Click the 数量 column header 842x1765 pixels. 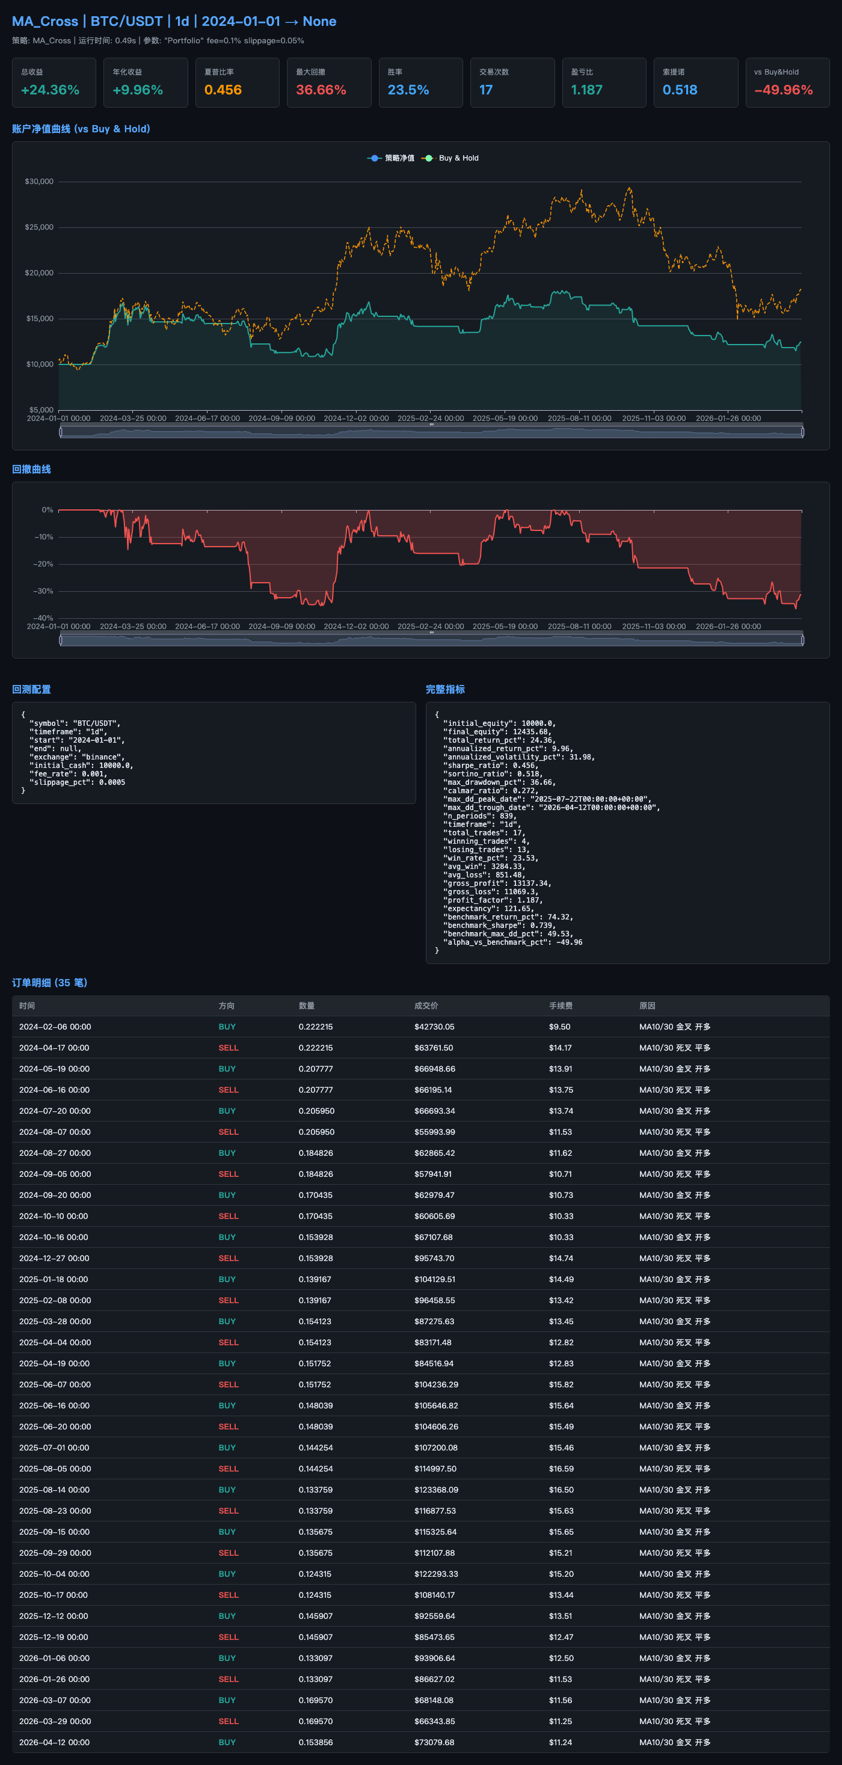(306, 1006)
